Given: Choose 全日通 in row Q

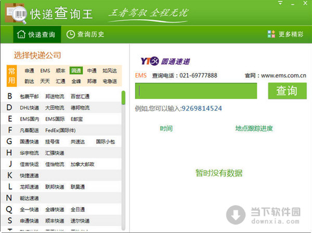Looking at the screenshot, I should (x=78, y=210).
